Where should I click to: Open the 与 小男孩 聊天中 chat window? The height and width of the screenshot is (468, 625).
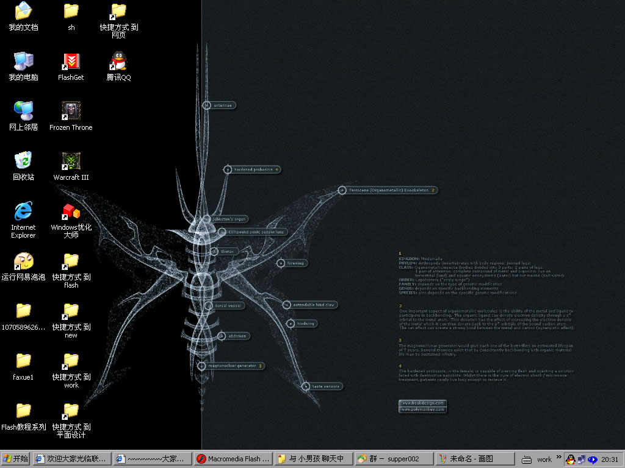coord(314,459)
